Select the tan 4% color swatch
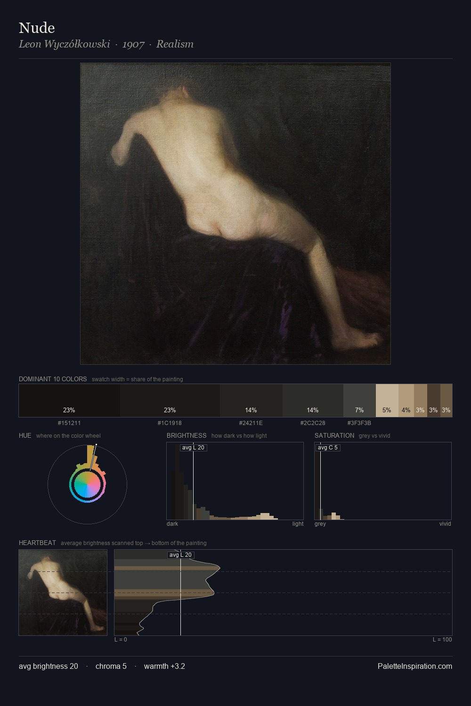471x706 pixels. click(x=406, y=401)
